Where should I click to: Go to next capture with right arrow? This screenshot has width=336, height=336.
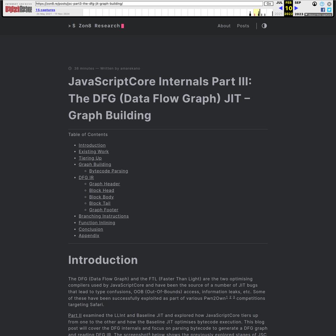[x=296, y=8]
